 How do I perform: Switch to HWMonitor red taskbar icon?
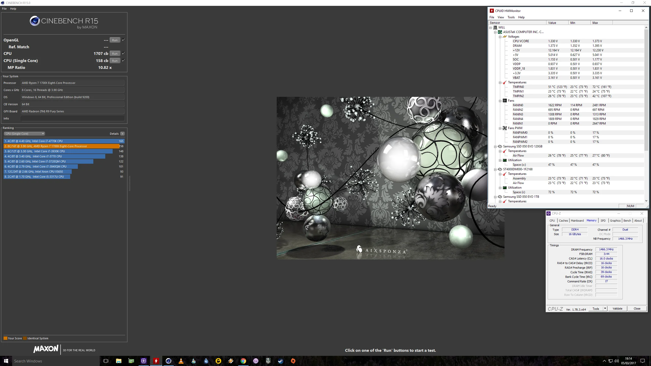pos(156,361)
